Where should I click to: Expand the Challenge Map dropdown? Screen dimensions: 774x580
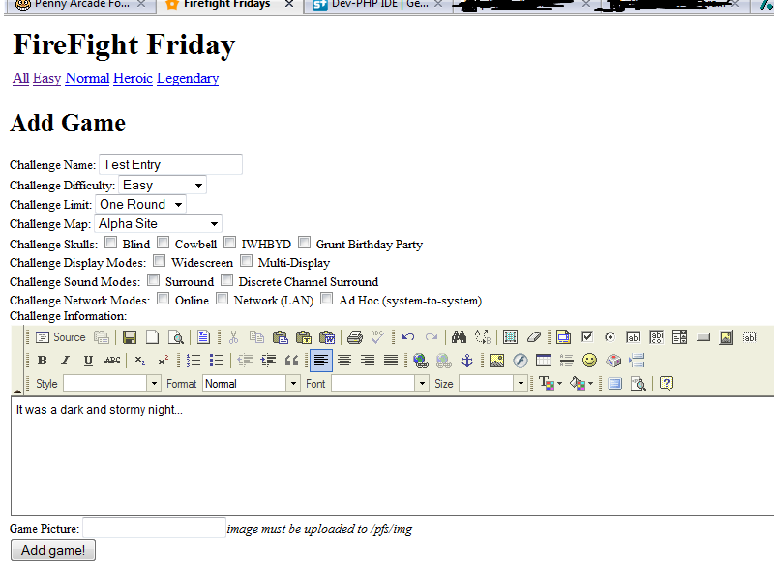[158, 224]
